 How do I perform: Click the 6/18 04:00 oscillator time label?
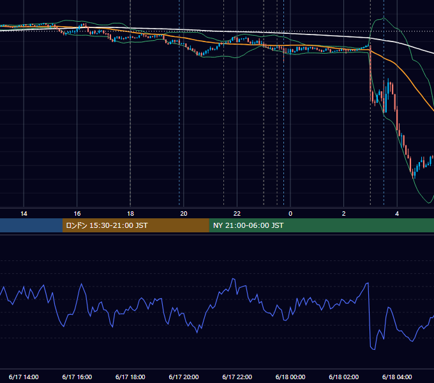pyautogui.click(x=397, y=377)
